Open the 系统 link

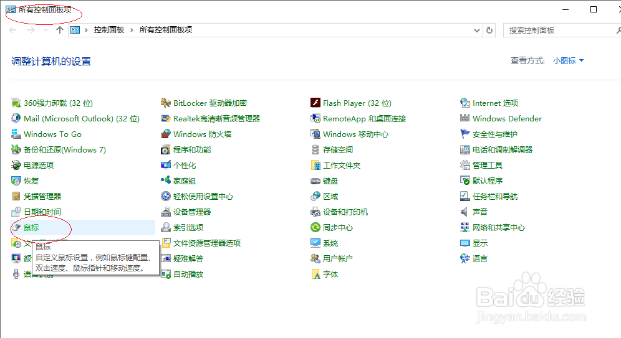[330, 243]
